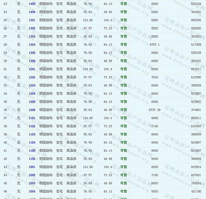Click total price cell 855305
Screen dimensions: 206x199
pyautogui.click(x=196, y=20)
